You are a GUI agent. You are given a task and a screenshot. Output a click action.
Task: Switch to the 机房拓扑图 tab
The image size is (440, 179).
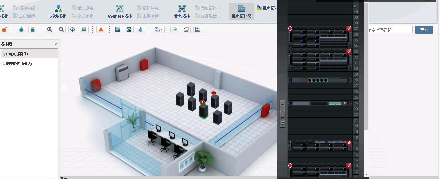[x=241, y=12]
